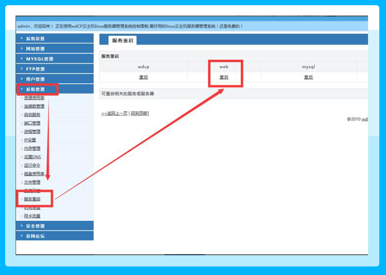The width and height of the screenshot is (386, 275).
Task: Click the arrow icon beside 官网论坛
Action: pyautogui.click(x=22, y=236)
